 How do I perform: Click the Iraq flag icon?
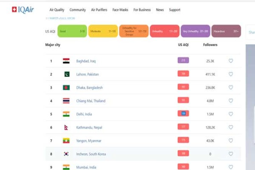pyautogui.click(x=66, y=61)
